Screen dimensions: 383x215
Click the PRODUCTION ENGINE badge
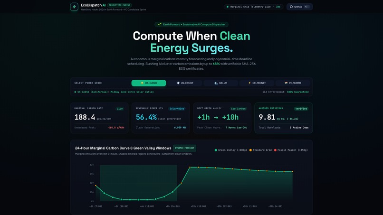click(119, 5)
